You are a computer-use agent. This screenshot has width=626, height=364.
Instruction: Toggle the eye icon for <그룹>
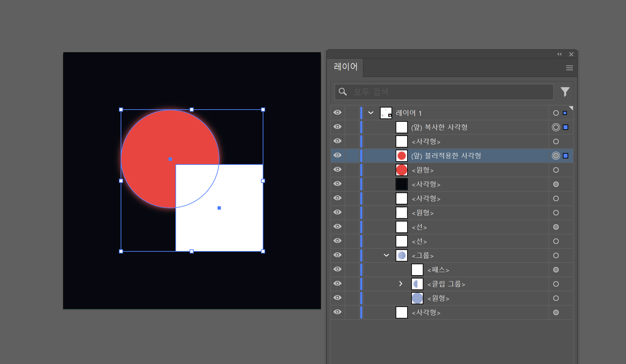(x=337, y=255)
